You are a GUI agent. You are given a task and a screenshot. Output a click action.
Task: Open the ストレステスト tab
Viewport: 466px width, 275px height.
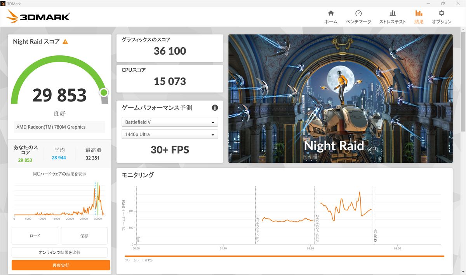click(393, 17)
